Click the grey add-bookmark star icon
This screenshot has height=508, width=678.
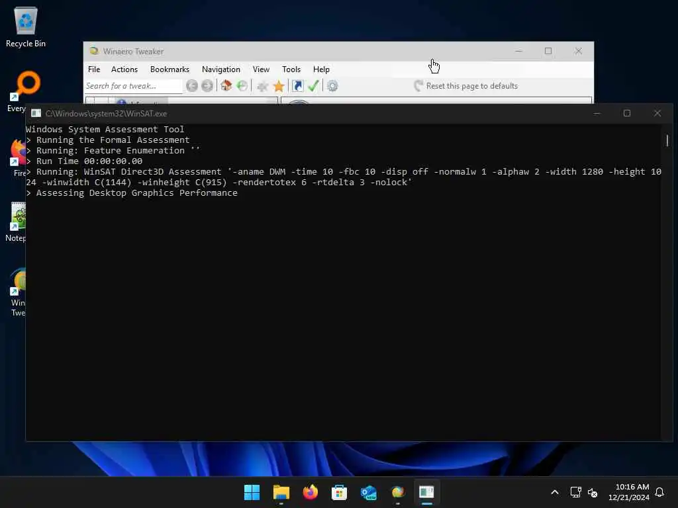tap(262, 87)
